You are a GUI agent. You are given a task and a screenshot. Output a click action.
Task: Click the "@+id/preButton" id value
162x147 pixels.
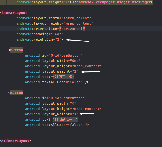(66, 55)
